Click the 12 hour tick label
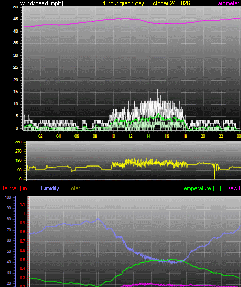This screenshot has height=287, width=241. (x=130, y=136)
